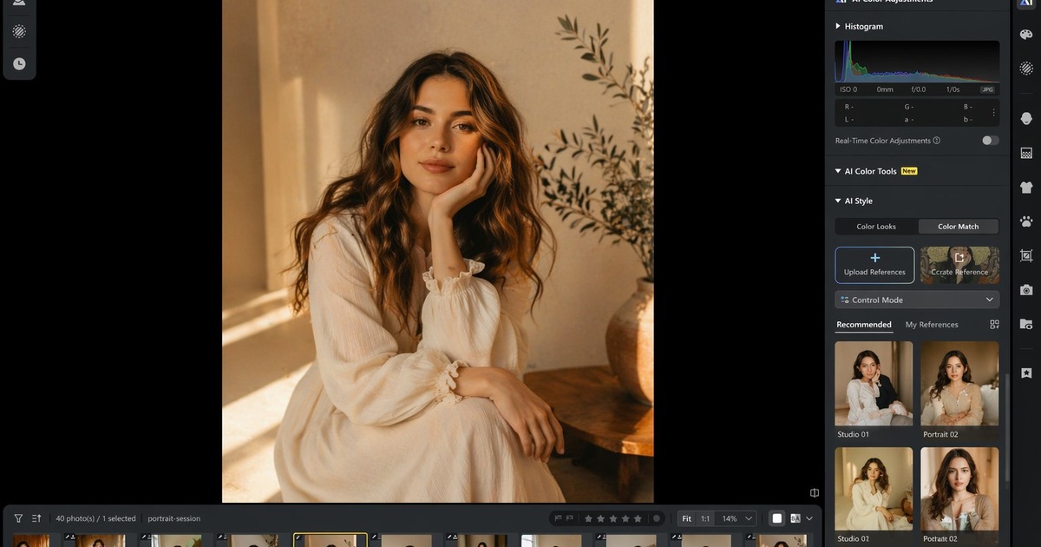This screenshot has width=1041, height=547.
Task: Click the histogram graph
Action: click(917, 61)
